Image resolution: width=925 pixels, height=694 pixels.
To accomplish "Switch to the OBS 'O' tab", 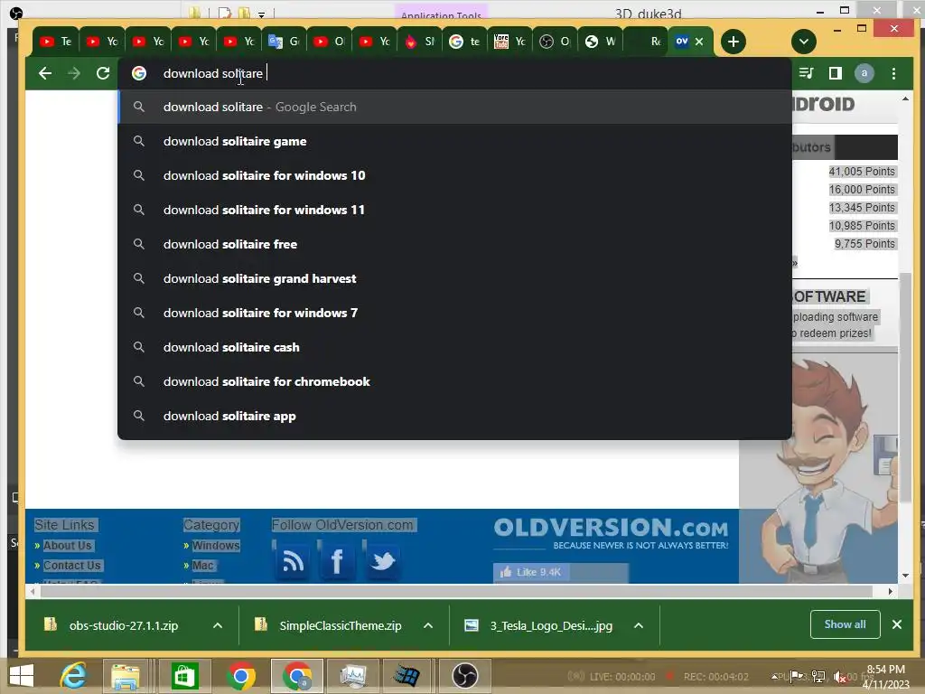I will [x=555, y=42].
